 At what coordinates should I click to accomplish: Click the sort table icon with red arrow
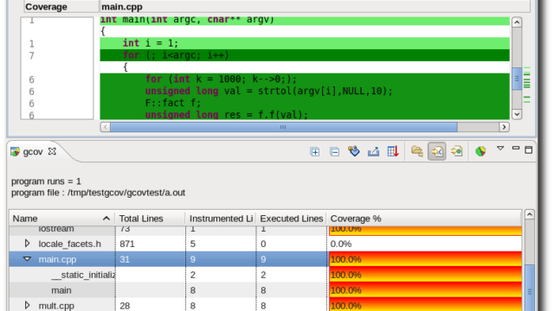tap(393, 152)
